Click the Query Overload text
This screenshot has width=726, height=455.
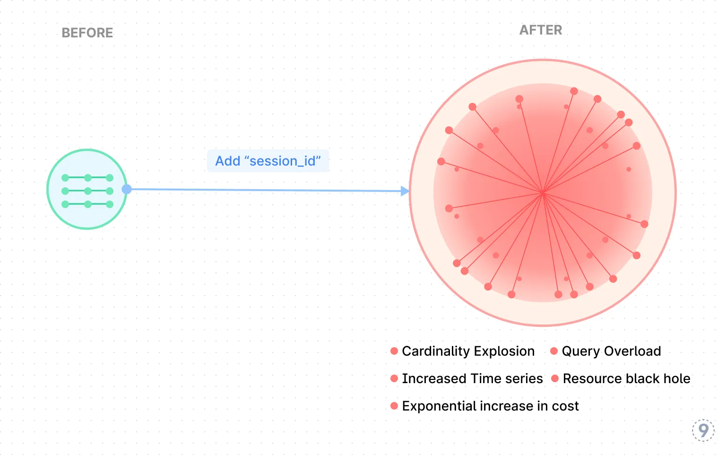pyautogui.click(x=611, y=351)
